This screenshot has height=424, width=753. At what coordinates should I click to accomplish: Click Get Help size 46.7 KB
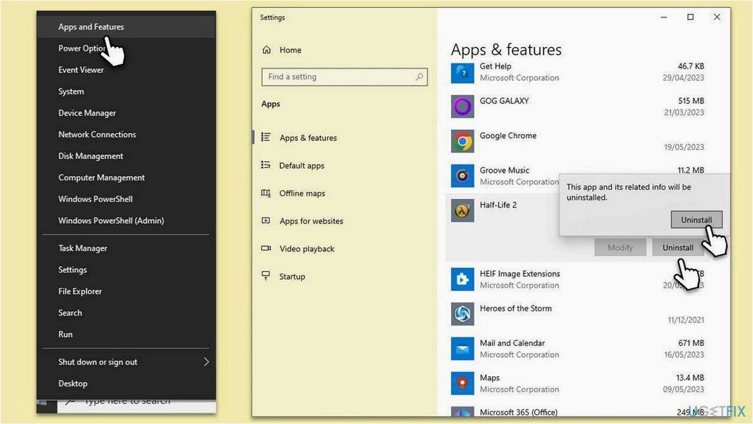pos(691,66)
